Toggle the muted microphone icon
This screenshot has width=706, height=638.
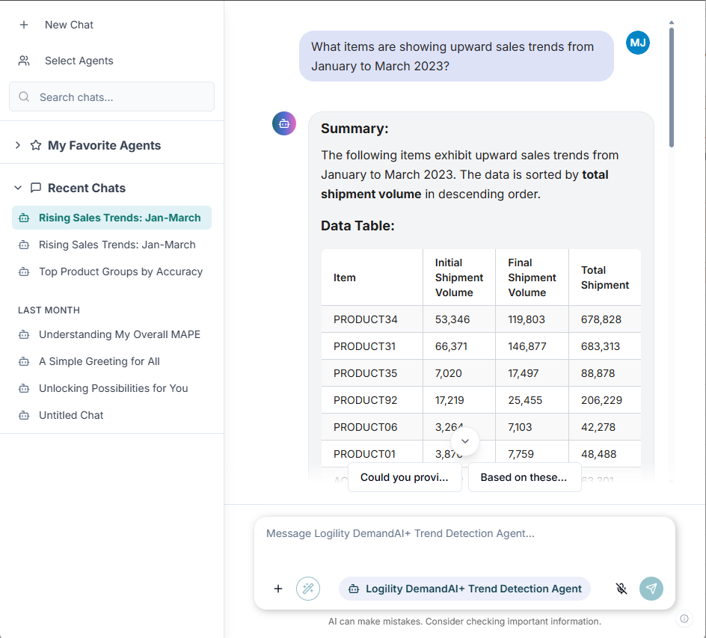tap(621, 589)
